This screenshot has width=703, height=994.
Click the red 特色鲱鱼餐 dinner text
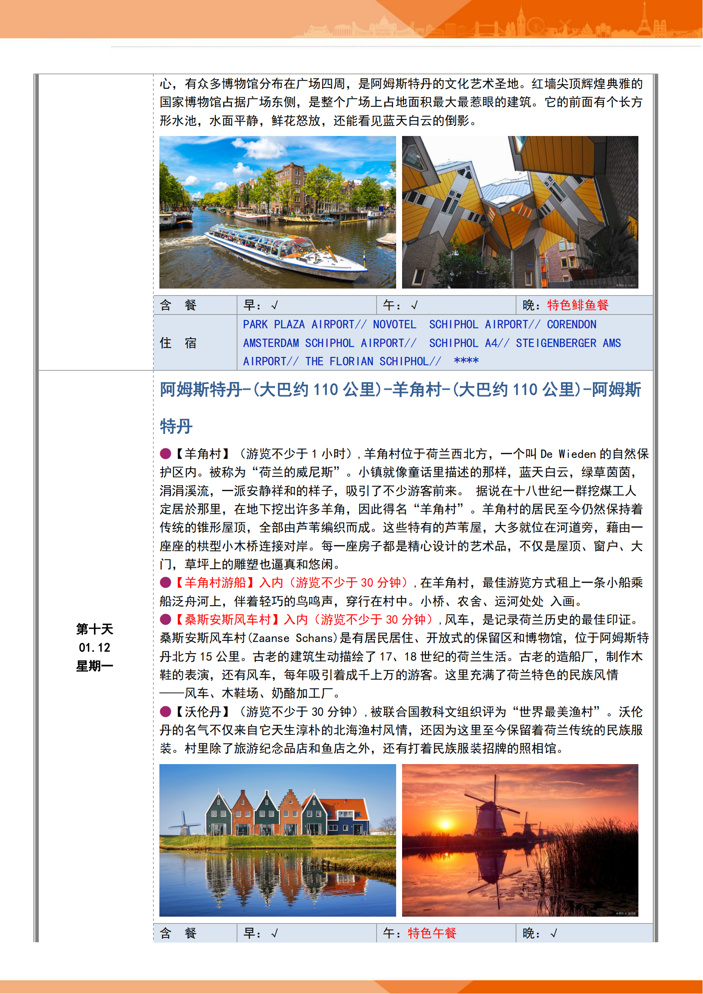coord(578,306)
